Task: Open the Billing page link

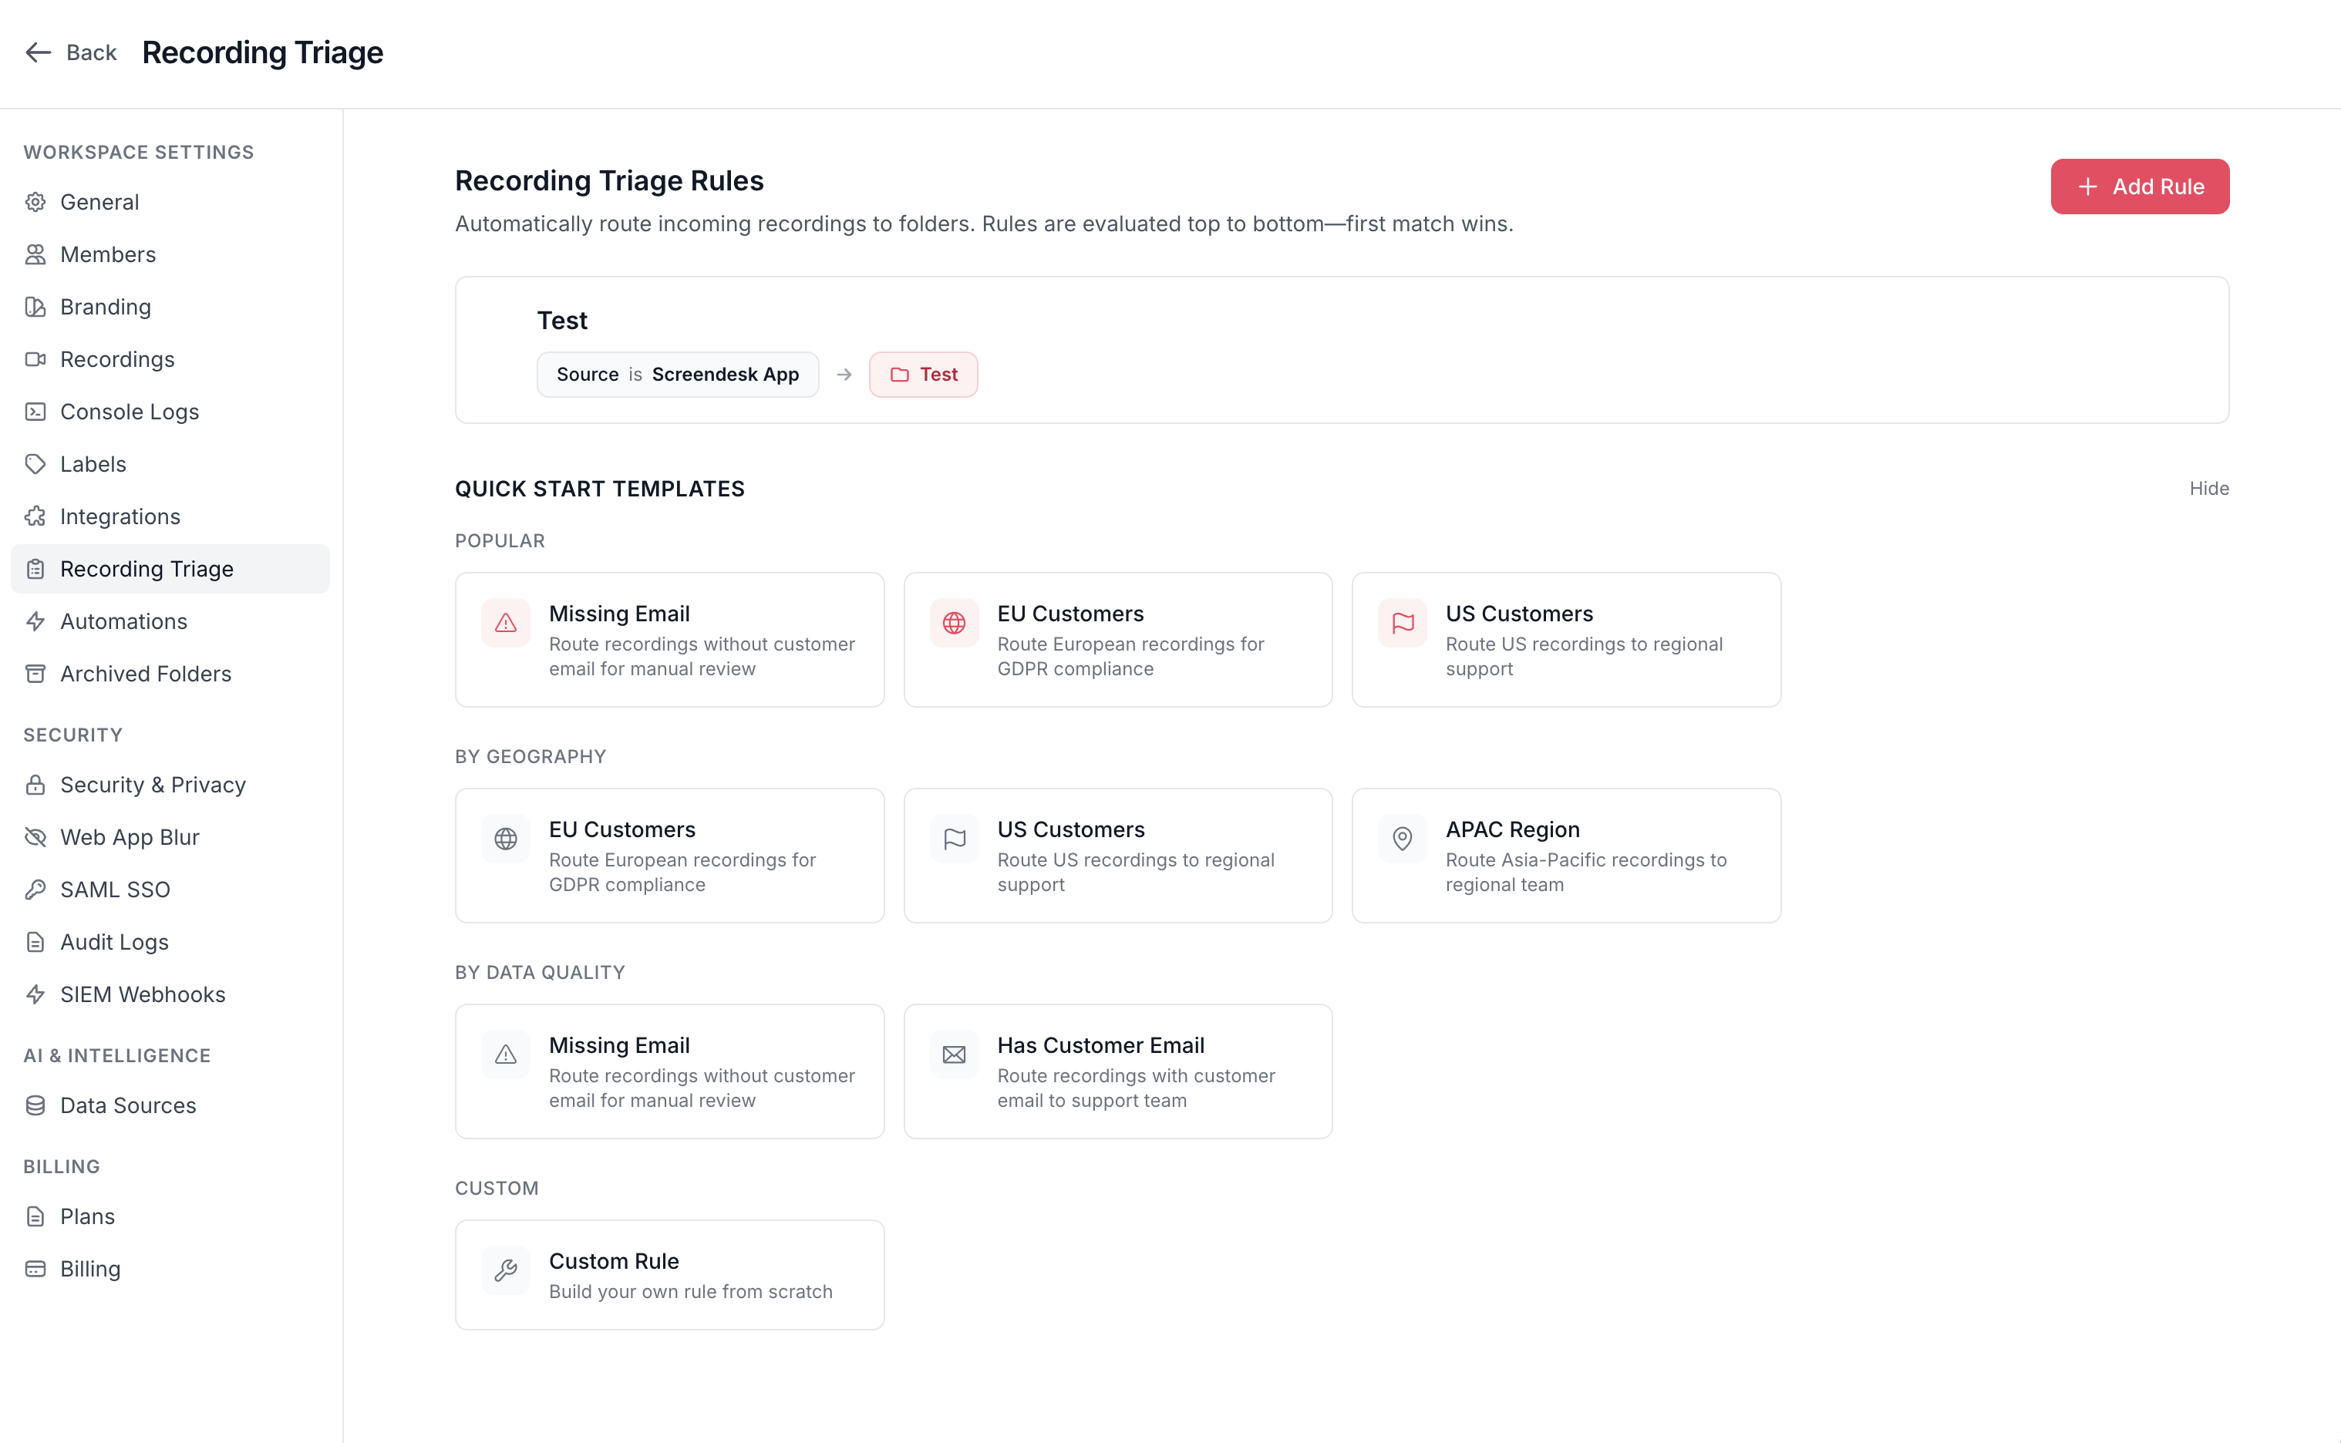Action: [x=89, y=1268]
